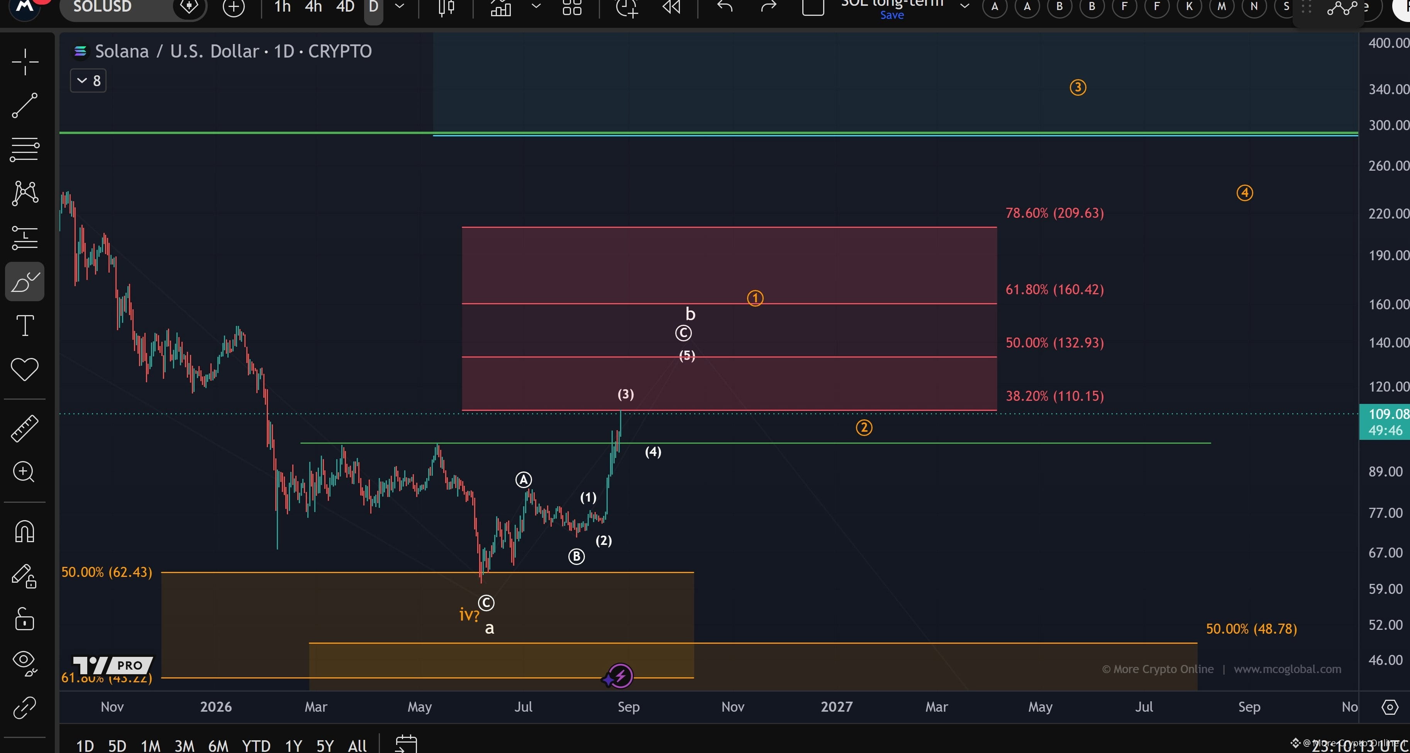Activate the zoom in tool

point(25,471)
